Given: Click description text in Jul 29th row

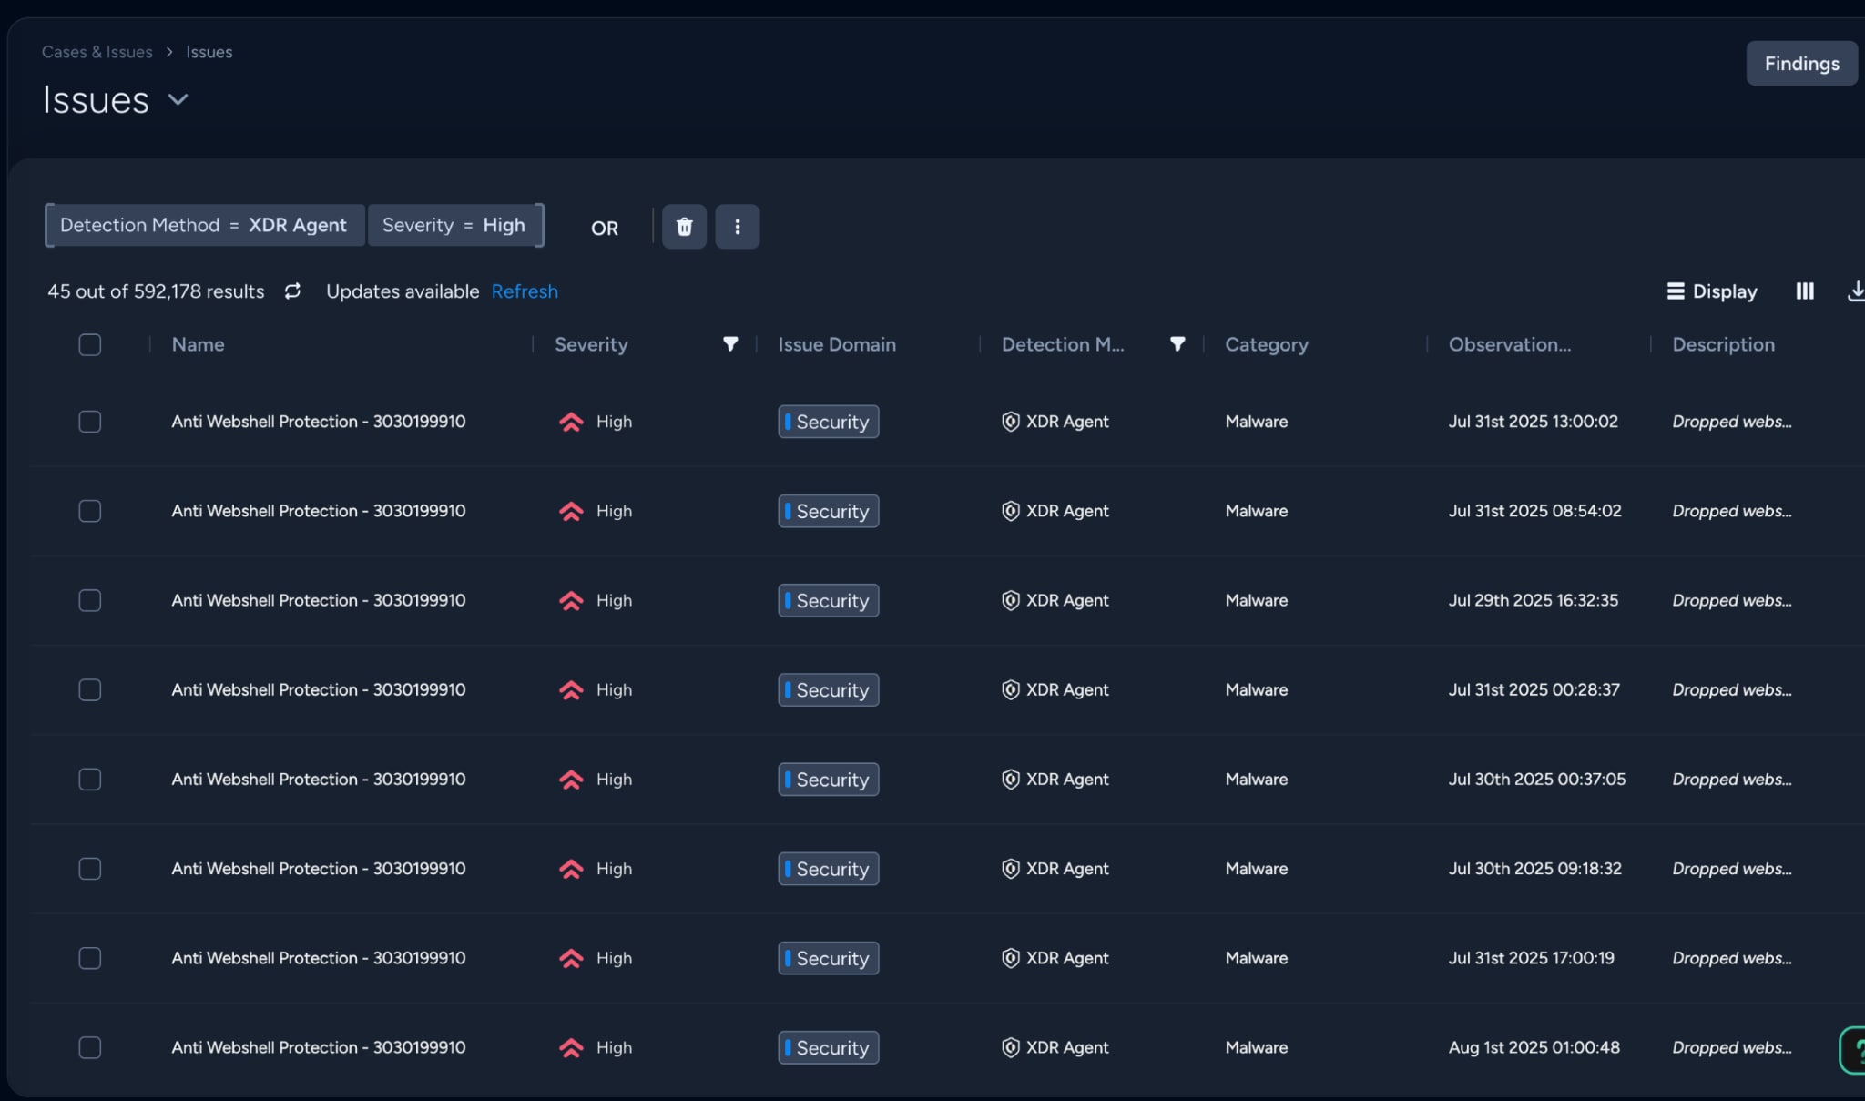Looking at the screenshot, I should [x=1732, y=600].
